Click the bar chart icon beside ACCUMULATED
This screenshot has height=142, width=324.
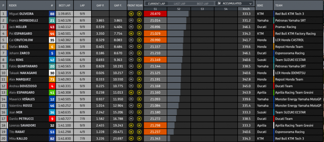[219, 3]
